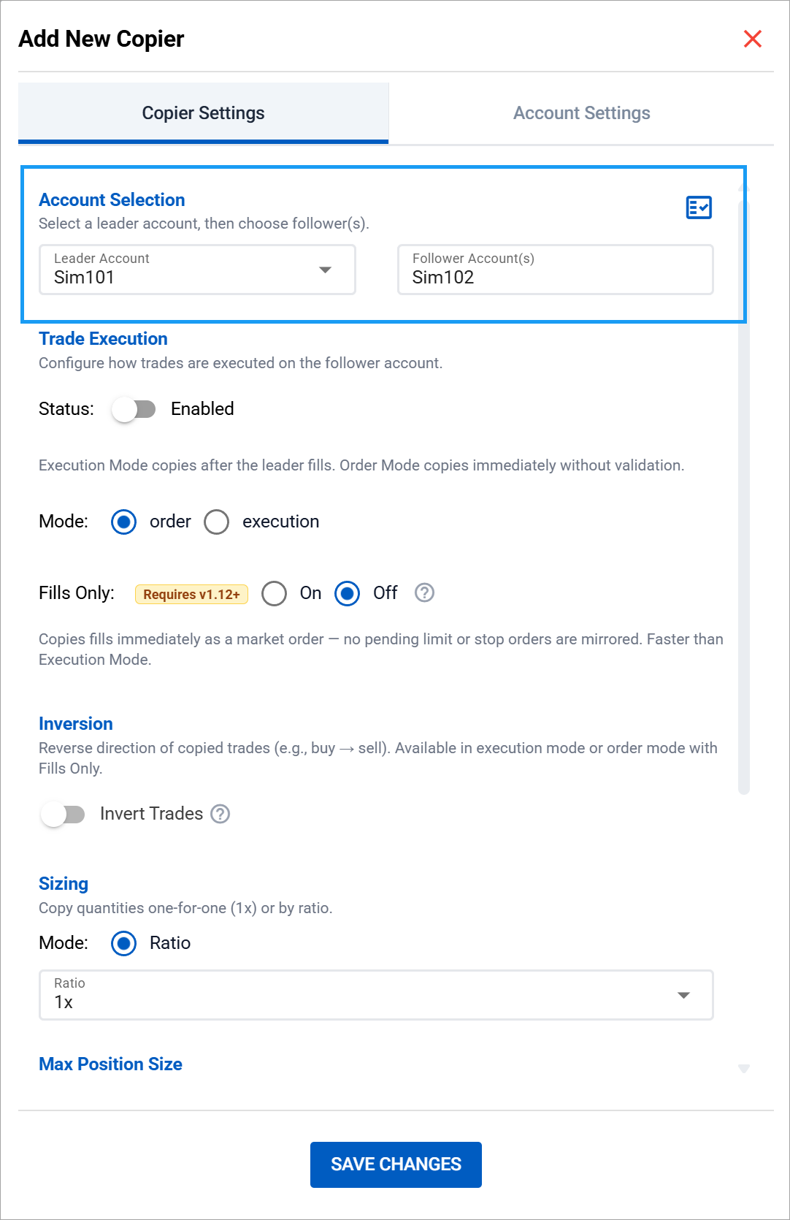Select the Copier Settings tab
The width and height of the screenshot is (790, 1220).
(x=203, y=113)
